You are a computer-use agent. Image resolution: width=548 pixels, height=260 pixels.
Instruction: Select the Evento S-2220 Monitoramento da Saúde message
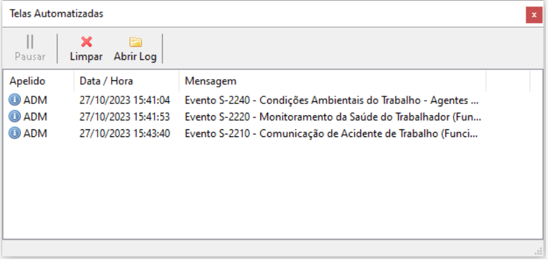333,117
